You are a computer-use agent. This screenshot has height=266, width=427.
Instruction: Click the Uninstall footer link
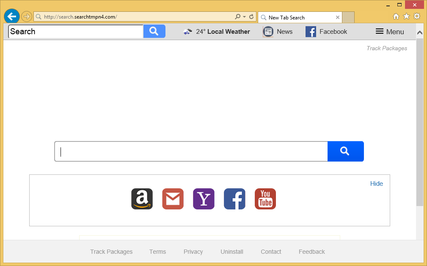click(x=232, y=252)
